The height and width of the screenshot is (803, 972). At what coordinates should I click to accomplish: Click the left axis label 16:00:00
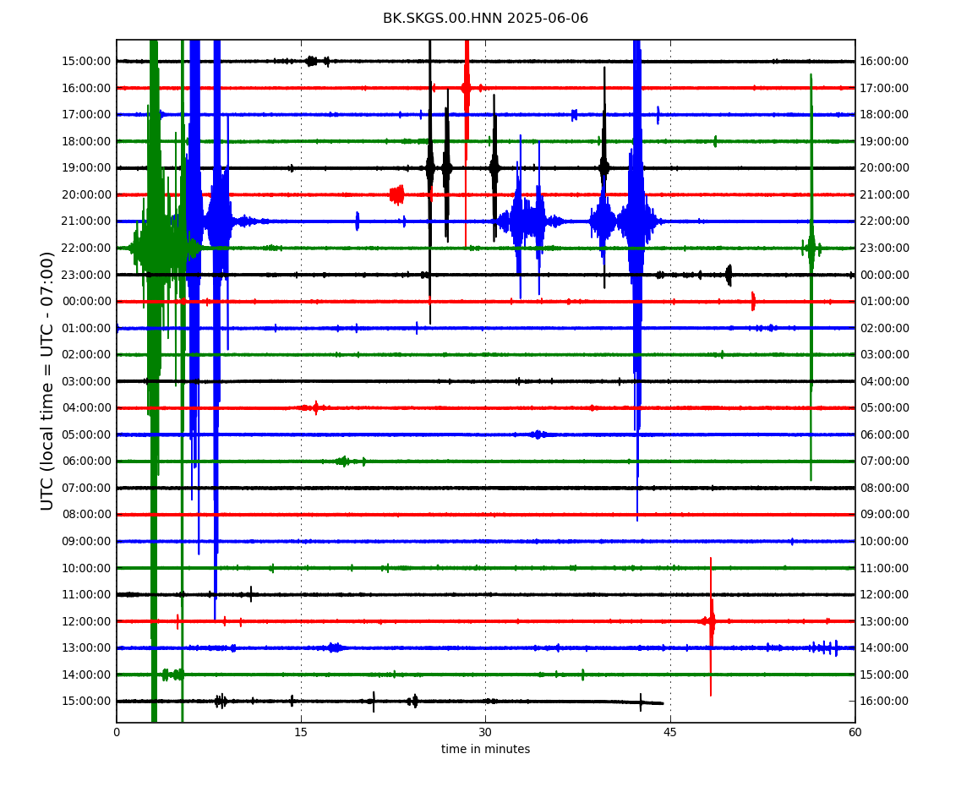tap(86, 88)
